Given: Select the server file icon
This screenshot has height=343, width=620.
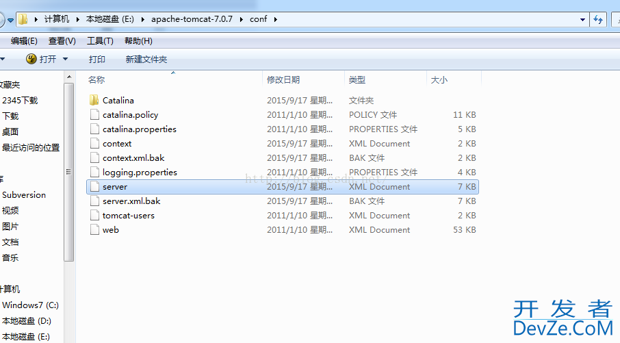Looking at the screenshot, I should (94, 187).
